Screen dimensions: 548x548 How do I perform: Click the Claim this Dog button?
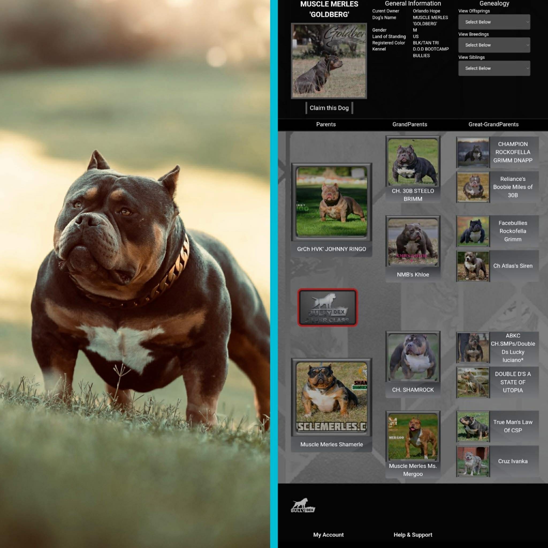[329, 108]
